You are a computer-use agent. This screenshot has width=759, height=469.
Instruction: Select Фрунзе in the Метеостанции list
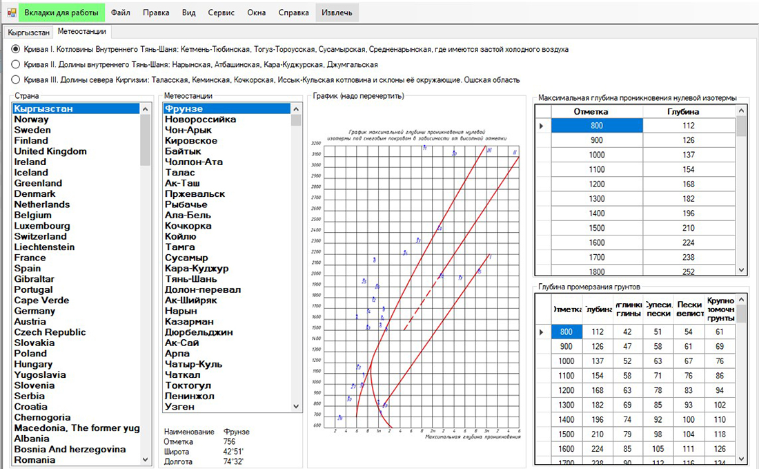[227, 108]
